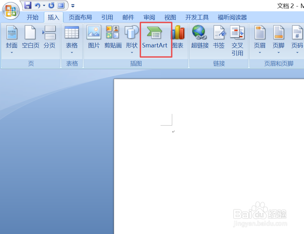304x234 pixels.
Task: Insert a chart (图表)
Action: pyautogui.click(x=178, y=37)
